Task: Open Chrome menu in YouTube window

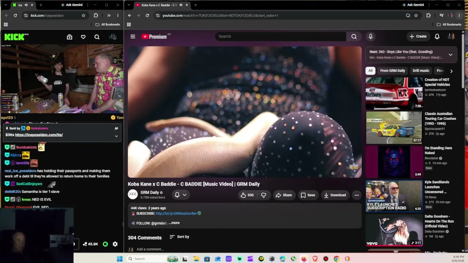Action: coord(459,15)
